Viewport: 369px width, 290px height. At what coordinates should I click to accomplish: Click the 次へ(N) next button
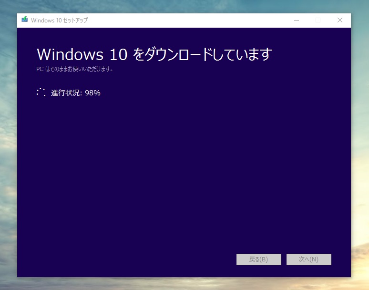point(309,259)
